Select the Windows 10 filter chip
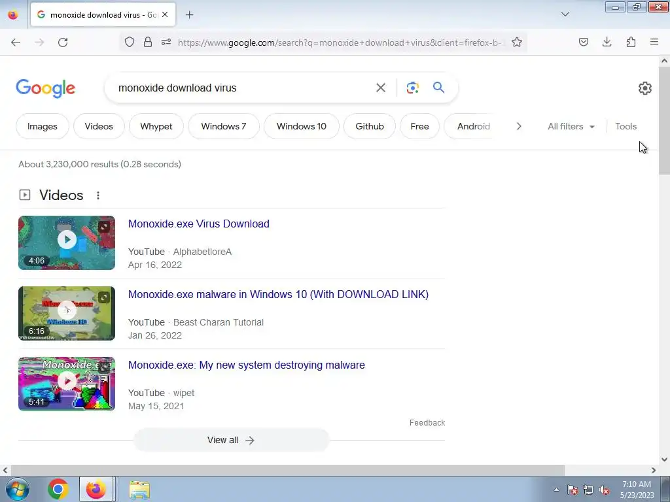This screenshot has width=670, height=502. pos(301,126)
